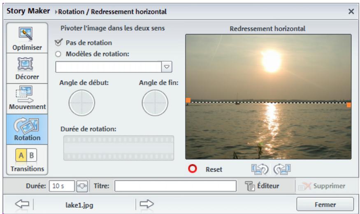Open the title Éditeur

(x=262, y=186)
